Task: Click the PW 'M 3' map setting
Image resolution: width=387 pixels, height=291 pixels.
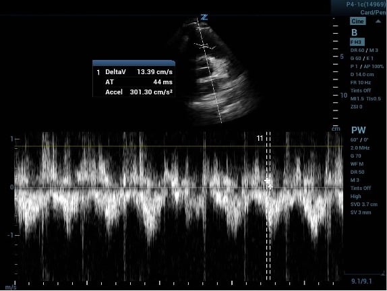Action: (x=355, y=181)
